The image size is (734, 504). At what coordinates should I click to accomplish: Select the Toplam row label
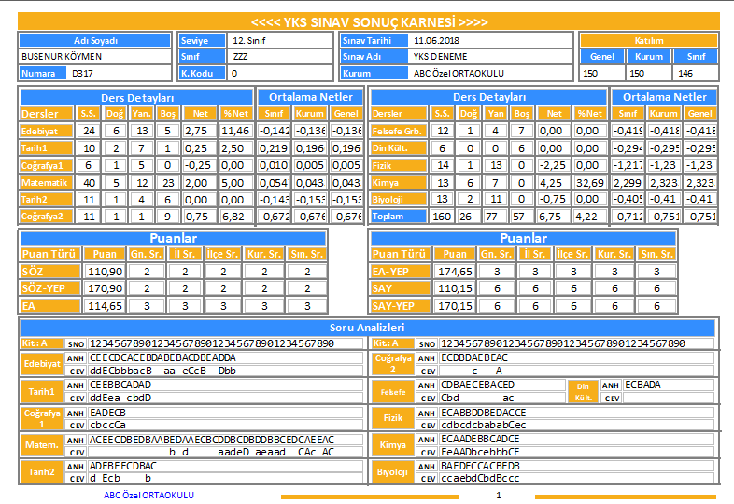point(398,217)
